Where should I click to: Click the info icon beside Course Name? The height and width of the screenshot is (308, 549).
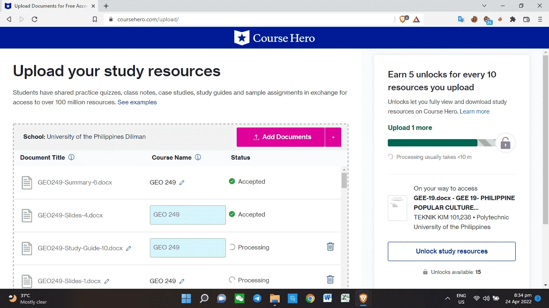(x=198, y=157)
